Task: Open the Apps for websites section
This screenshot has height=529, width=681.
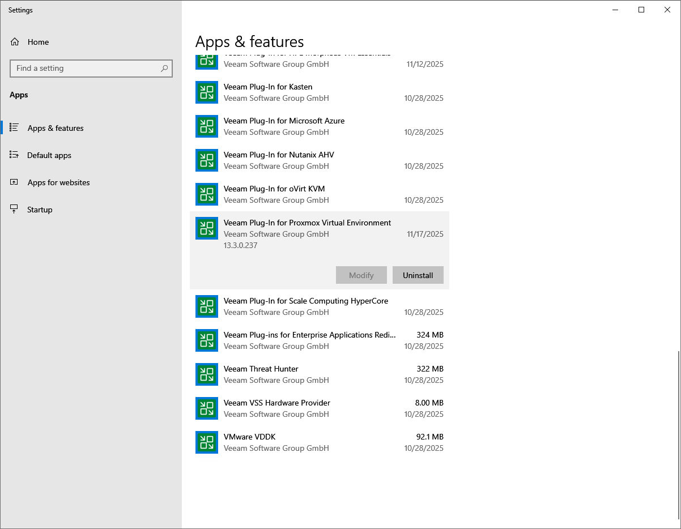Action: tap(58, 182)
